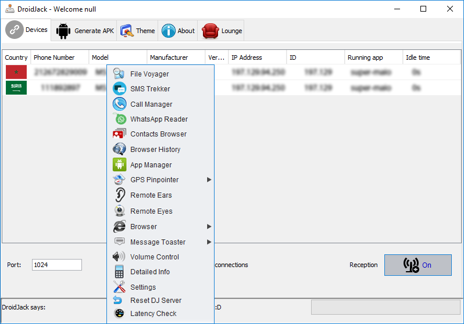Focus the Port input field
The height and width of the screenshot is (324, 464).
[57, 265]
